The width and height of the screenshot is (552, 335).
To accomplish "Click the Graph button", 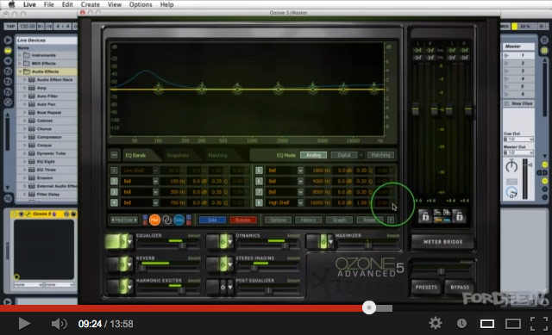I will (x=339, y=220).
